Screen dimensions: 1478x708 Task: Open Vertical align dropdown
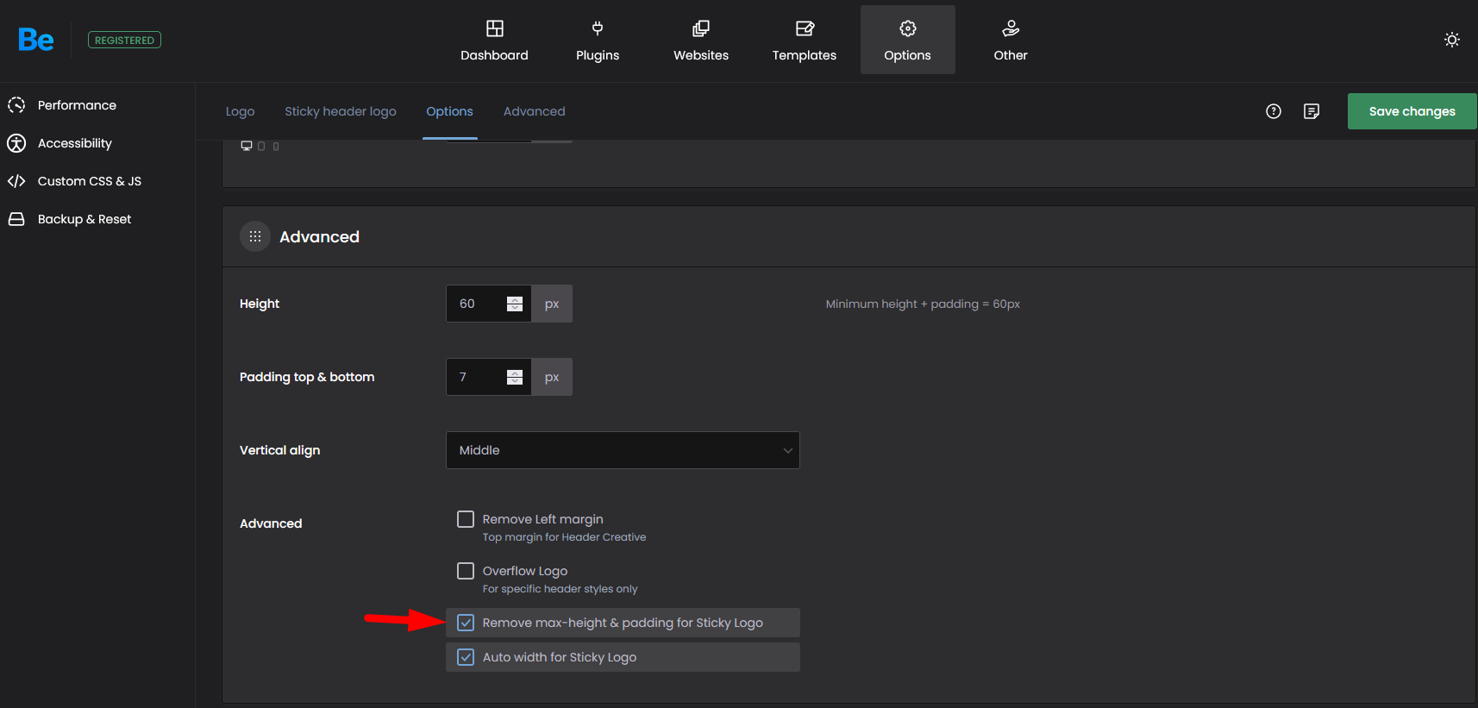coord(623,450)
